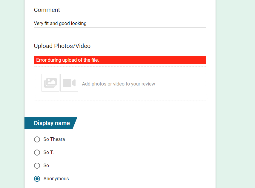
Task: Choose the So radio button circle
Action: pos(37,166)
